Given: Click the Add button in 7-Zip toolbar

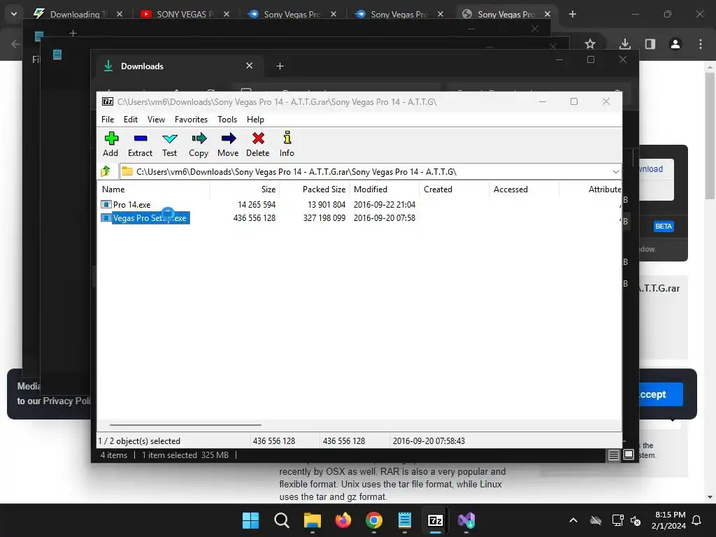Looking at the screenshot, I should click(x=110, y=144).
